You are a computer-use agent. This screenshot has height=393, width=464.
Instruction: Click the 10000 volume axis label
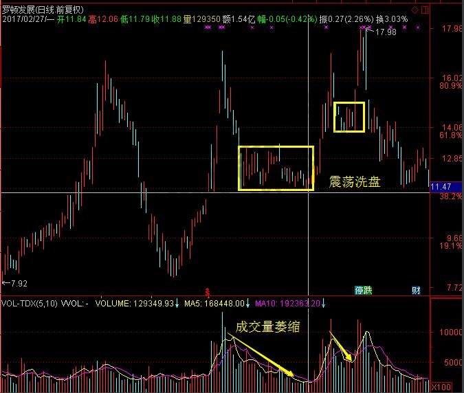click(x=451, y=332)
